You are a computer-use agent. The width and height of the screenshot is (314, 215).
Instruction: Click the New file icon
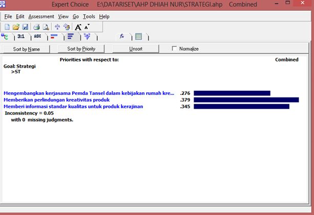(7, 27)
